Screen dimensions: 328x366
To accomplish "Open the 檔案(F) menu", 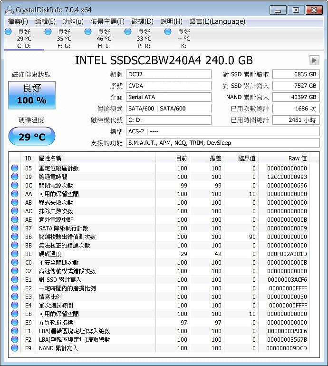I will (x=18, y=21).
